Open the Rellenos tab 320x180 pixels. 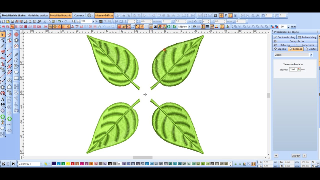[295, 49]
